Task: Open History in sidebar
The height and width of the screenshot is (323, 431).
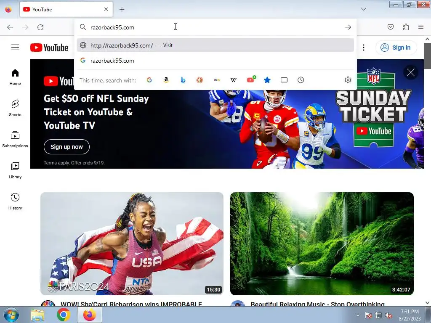Action: coord(15,201)
